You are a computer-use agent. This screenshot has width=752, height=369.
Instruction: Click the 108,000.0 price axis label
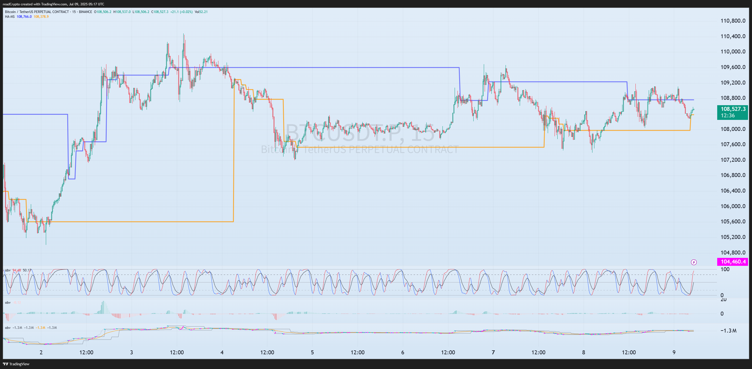(733, 129)
